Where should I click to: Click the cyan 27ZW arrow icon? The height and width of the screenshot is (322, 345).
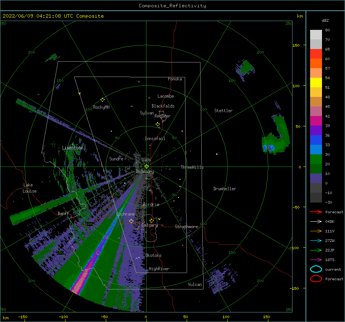(316, 240)
